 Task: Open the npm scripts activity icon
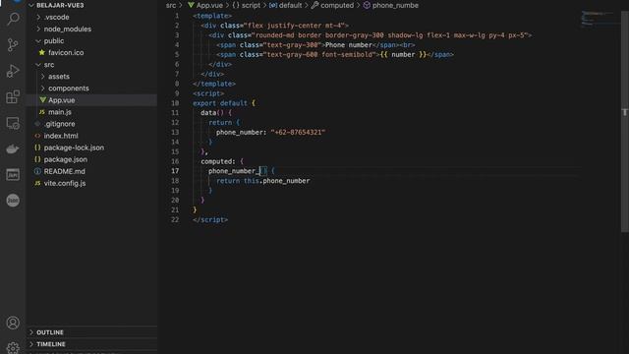pos(13,175)
